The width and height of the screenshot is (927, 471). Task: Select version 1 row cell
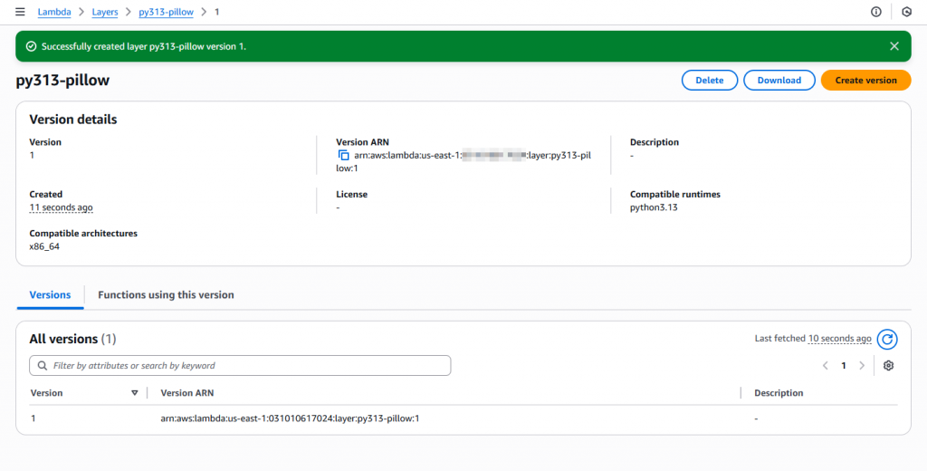[x=33, y=418]
